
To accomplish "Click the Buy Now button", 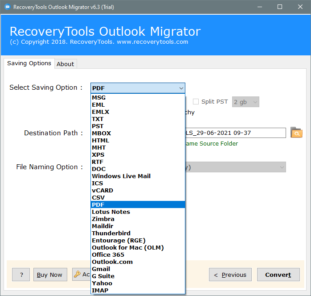I will 50,275.
